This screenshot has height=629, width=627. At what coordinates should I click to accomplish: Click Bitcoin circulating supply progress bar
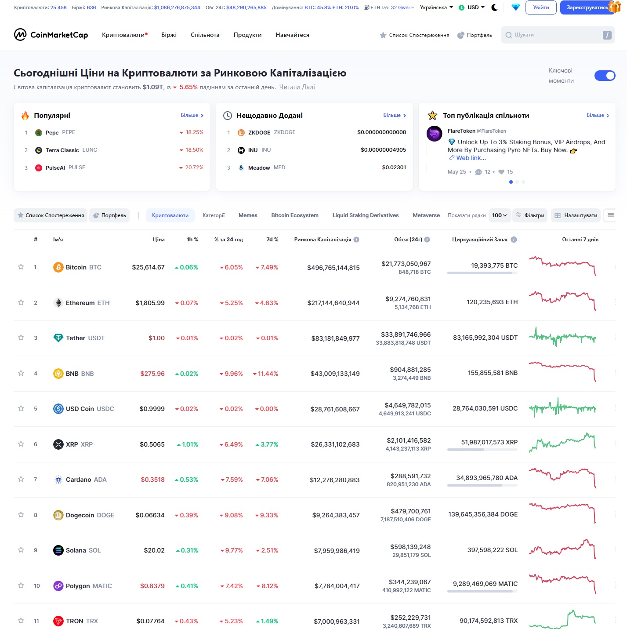[x=482, y=273]
